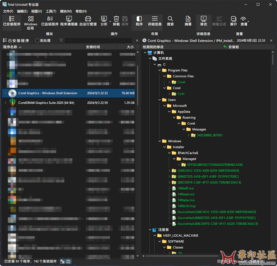The width and height of the screenshot is (277, 266).
Task: Collapse the 注册表 tree node
Action: (150, 230)
